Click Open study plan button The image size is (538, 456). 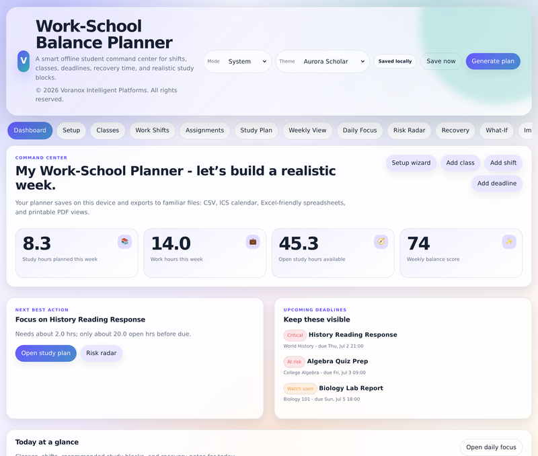coord(46,353)
